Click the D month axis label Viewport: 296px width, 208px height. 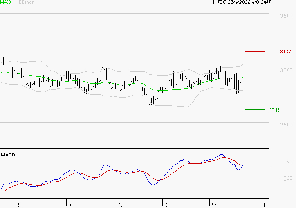[165, 205]
